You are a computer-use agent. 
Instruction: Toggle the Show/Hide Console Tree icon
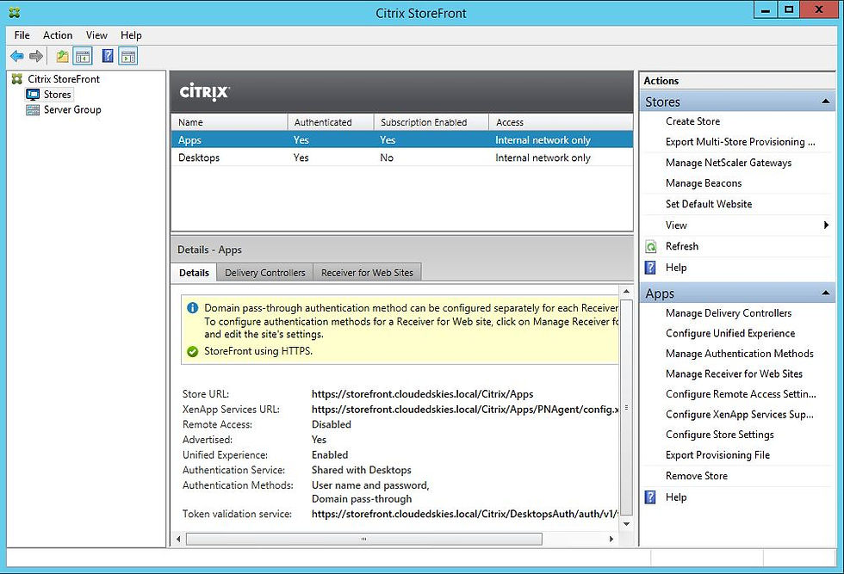pos(83,56)
